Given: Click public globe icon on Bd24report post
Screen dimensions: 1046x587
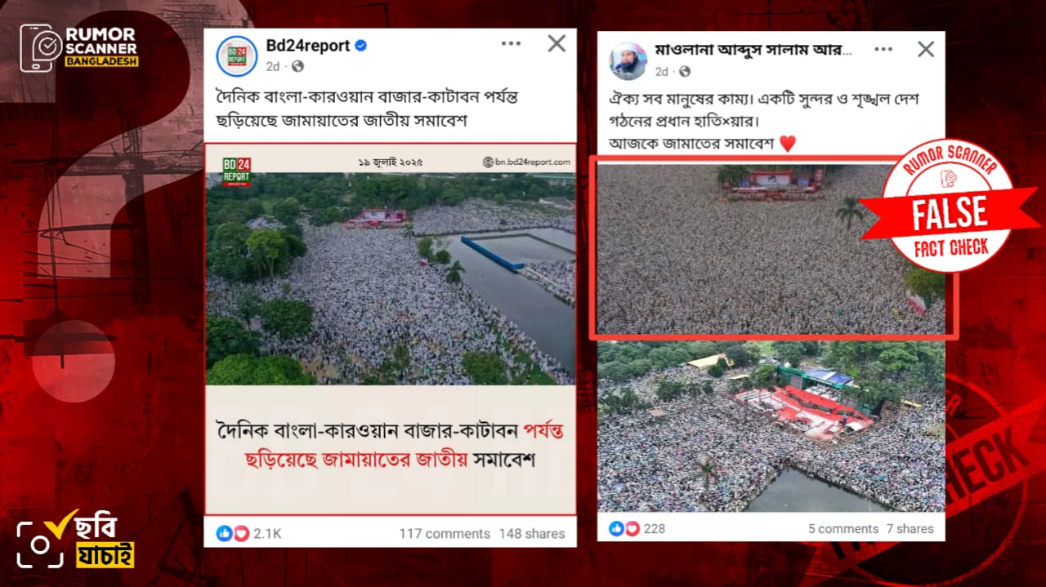Looking at the screenshot, I should 297,66.
